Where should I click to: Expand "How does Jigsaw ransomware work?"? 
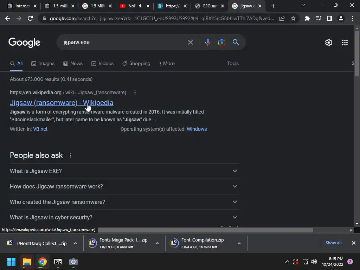124,186
